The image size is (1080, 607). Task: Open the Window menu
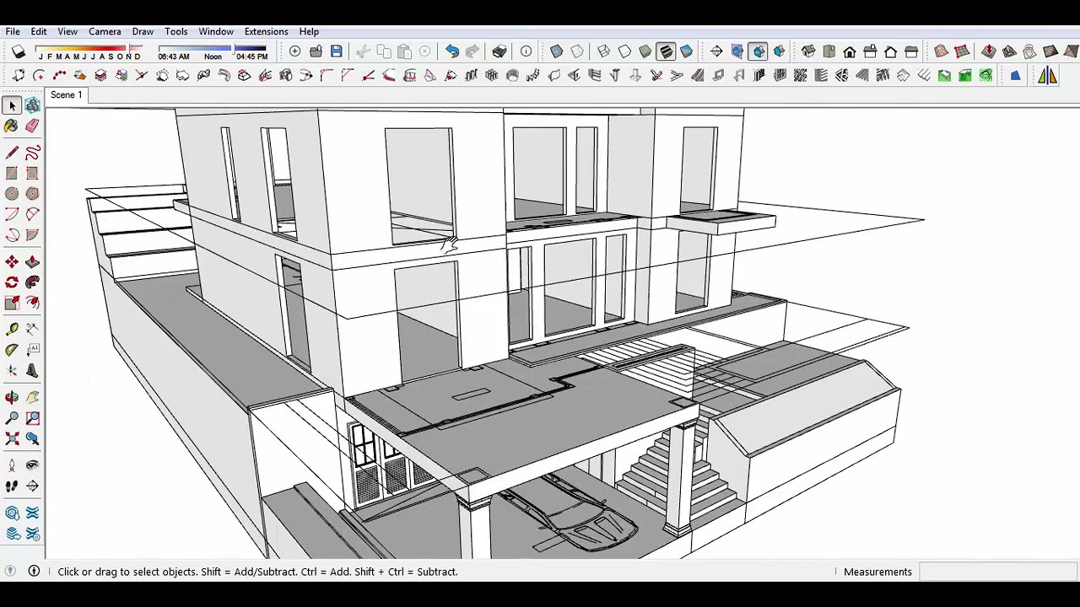click(x=216, y=31)
